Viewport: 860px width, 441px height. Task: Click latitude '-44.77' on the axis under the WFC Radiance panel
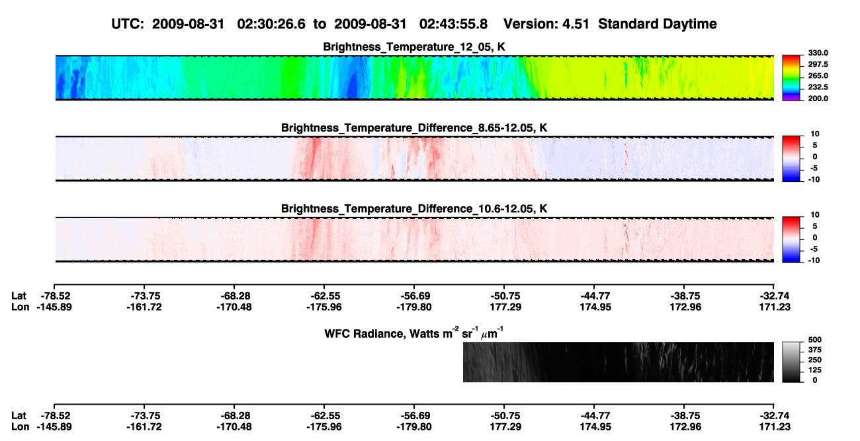point(594,416)
